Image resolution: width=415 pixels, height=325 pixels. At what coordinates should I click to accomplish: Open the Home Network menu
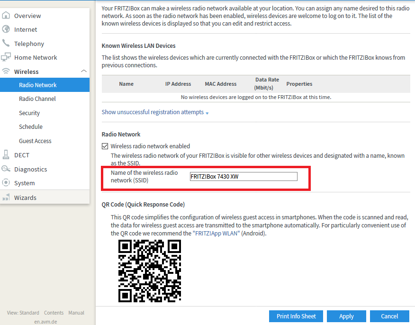(x=36, y=57)
